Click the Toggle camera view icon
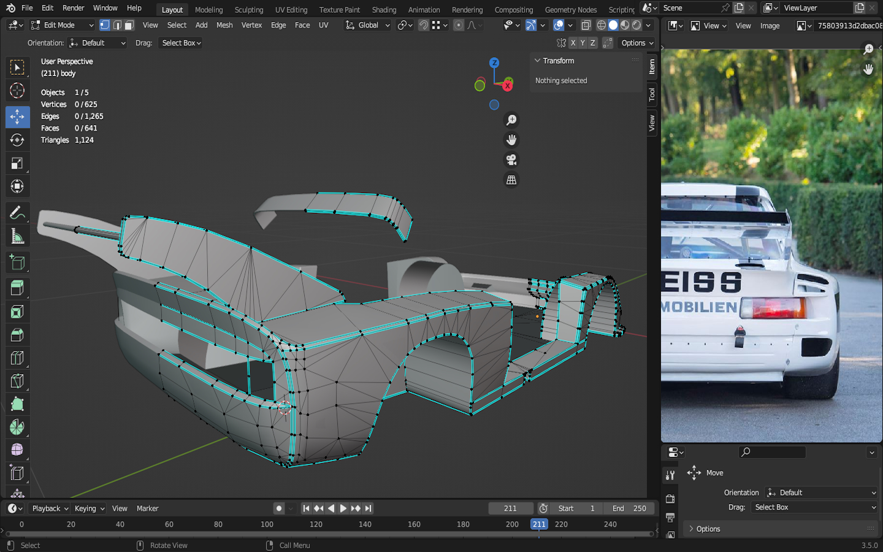This screenshot has width=883, height=552. pyautogui.click(x=511, y=160)
